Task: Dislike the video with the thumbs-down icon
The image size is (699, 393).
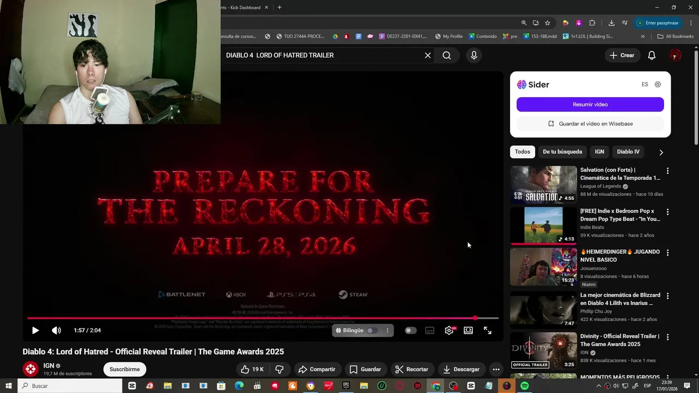Action: (x=280, y=370)
